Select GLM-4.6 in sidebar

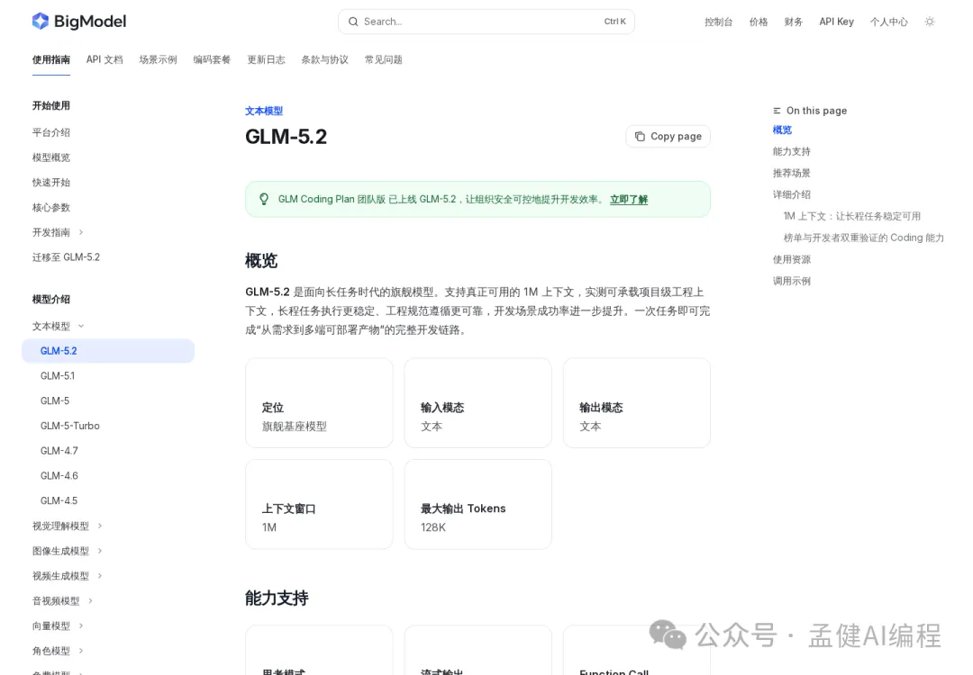tap(59, 476)
